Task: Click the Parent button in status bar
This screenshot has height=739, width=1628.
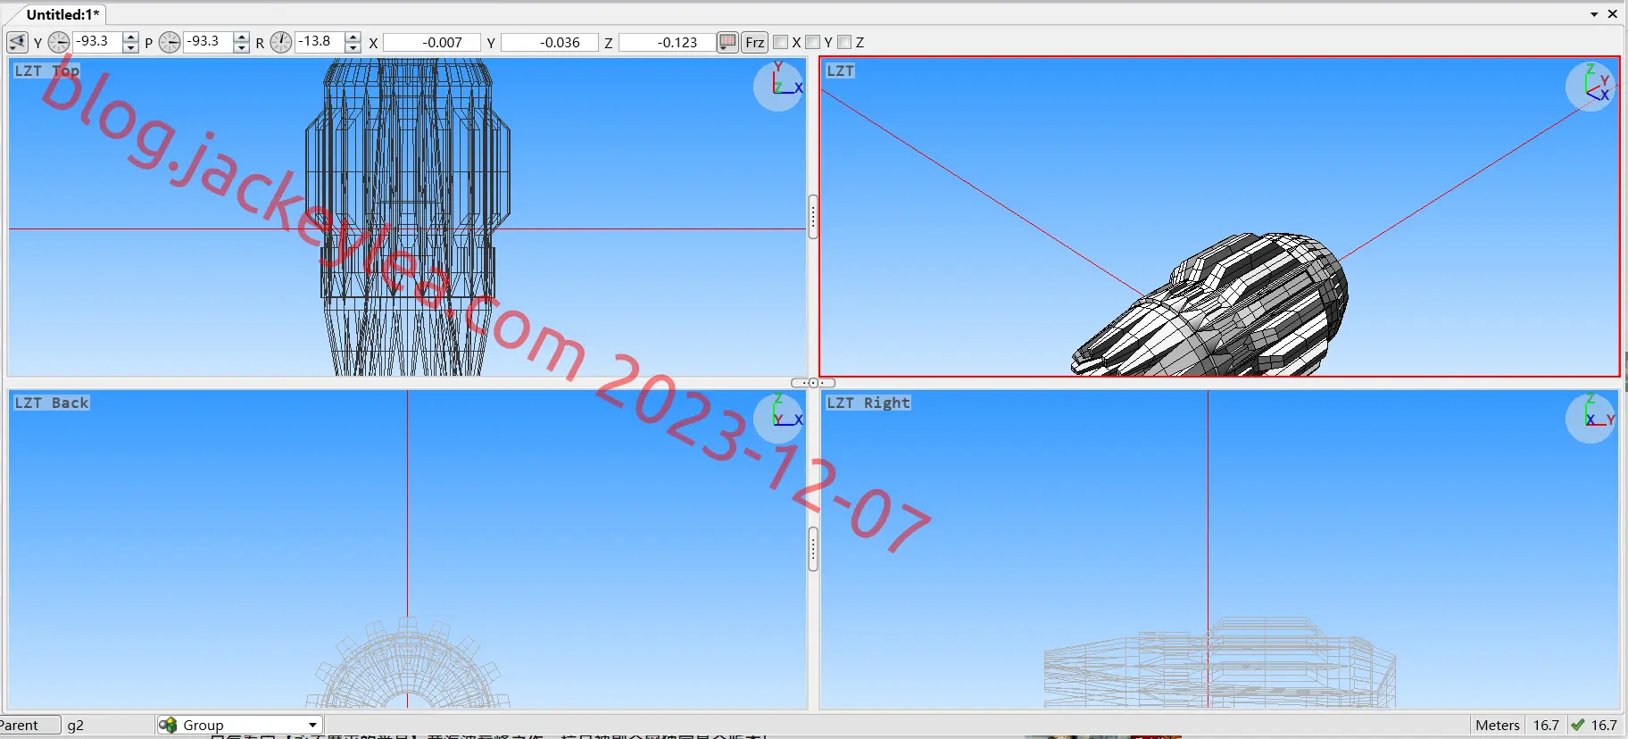Action: 29,725
